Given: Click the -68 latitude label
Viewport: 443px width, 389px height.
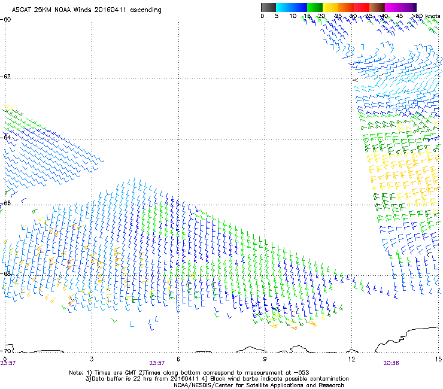Looking at the screenshot, I should click(x=5, y=273).
